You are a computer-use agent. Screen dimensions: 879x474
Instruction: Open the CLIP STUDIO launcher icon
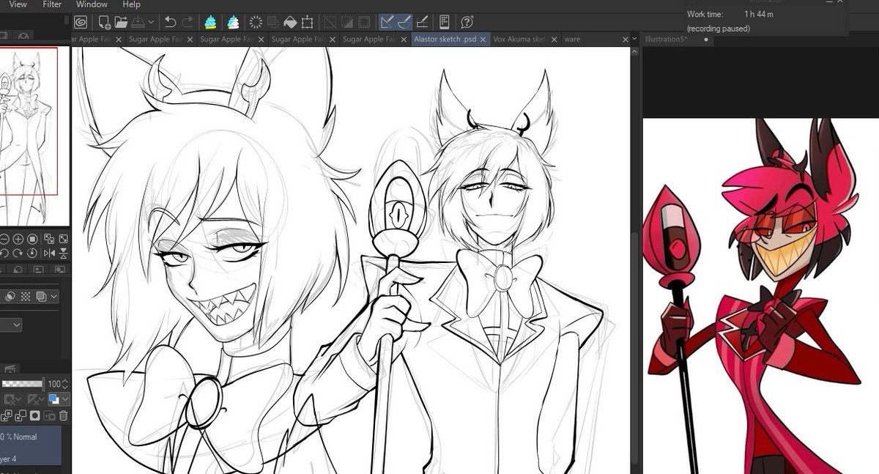click(81, 22)
